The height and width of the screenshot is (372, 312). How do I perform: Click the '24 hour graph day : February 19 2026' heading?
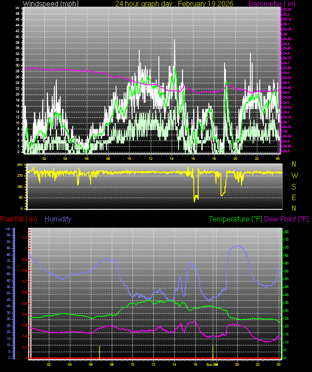[x=174, y=4]
